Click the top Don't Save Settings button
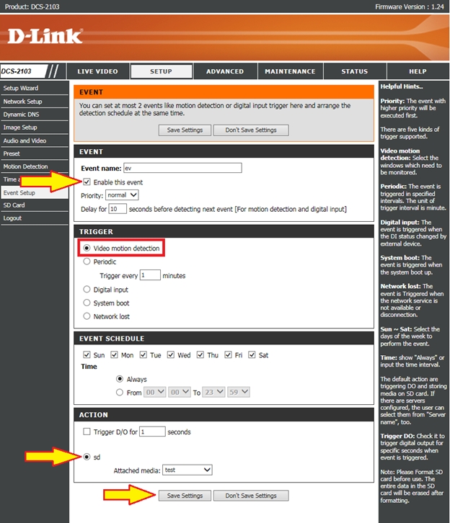The image size is (450, 523). (251, 130)
